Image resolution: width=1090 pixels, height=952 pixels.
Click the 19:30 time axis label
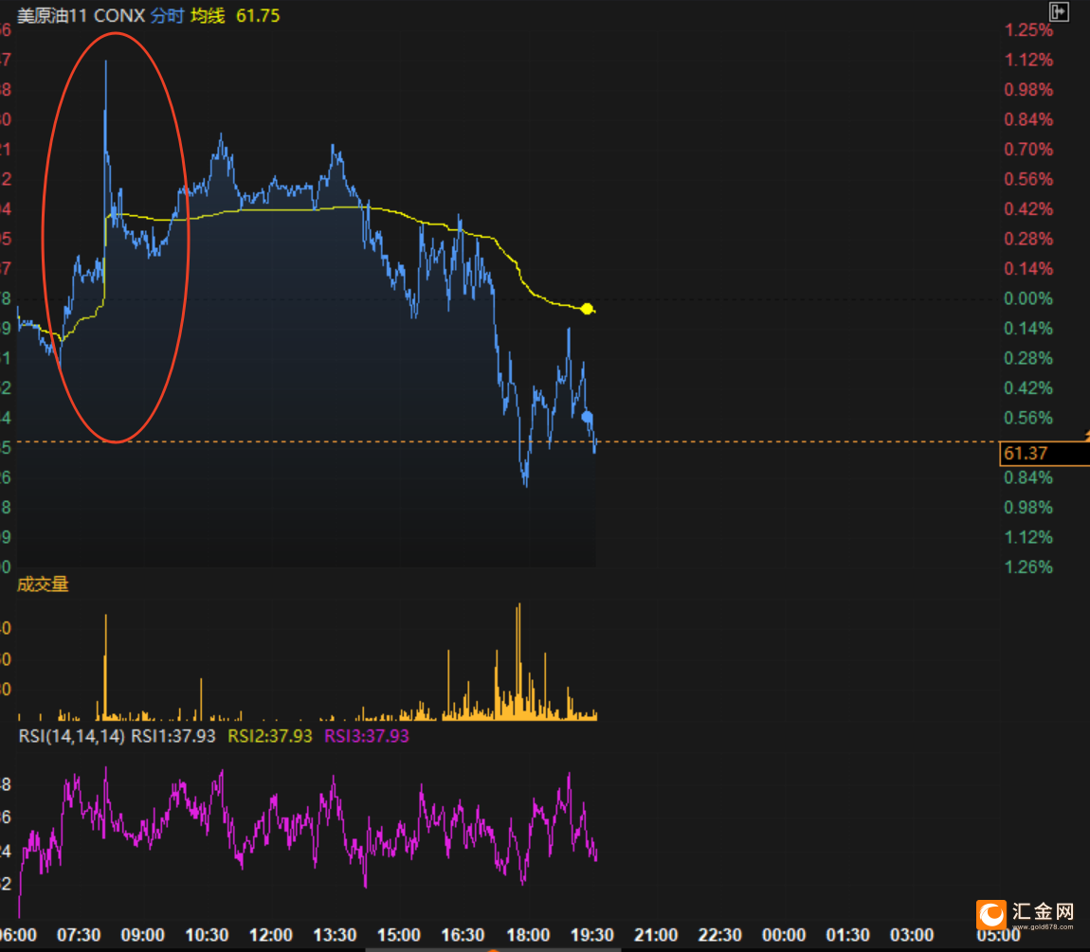coord(591,935)
